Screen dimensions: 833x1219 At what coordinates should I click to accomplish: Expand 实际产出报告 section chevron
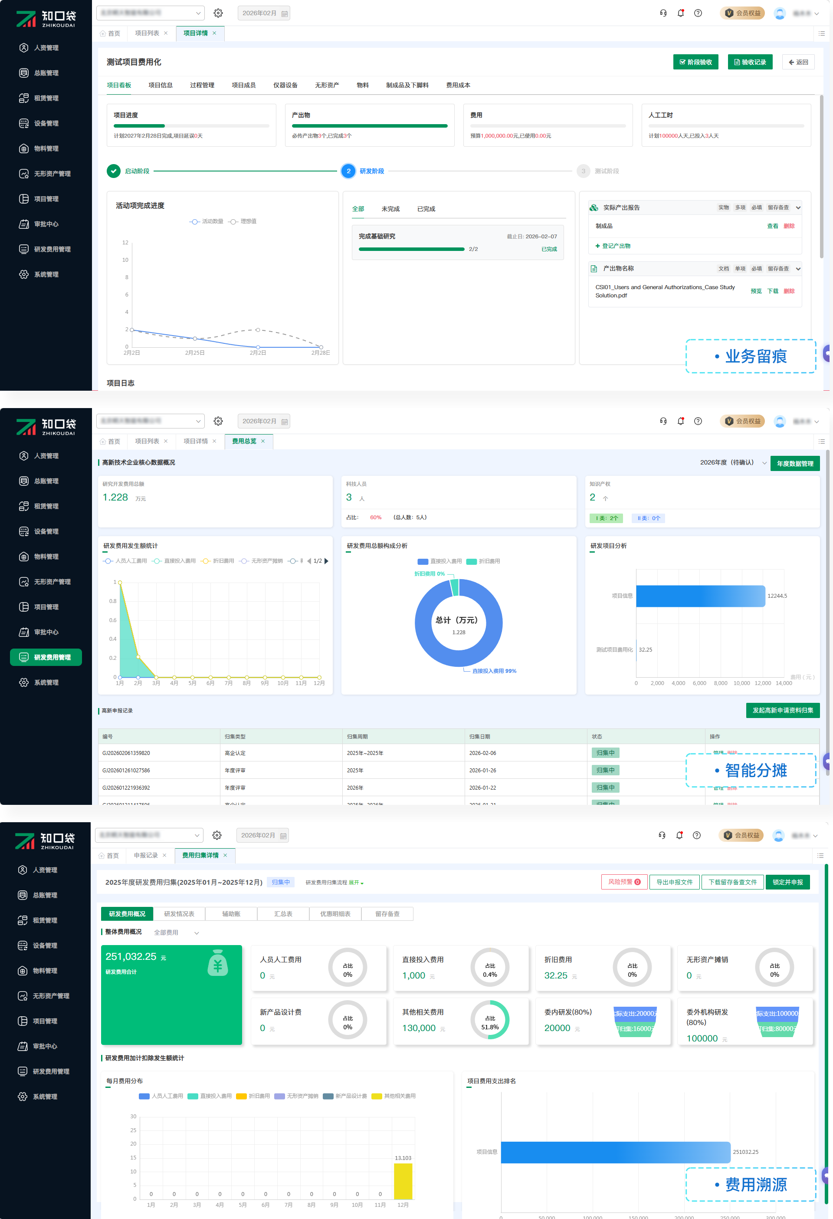(x=798, y=208)
